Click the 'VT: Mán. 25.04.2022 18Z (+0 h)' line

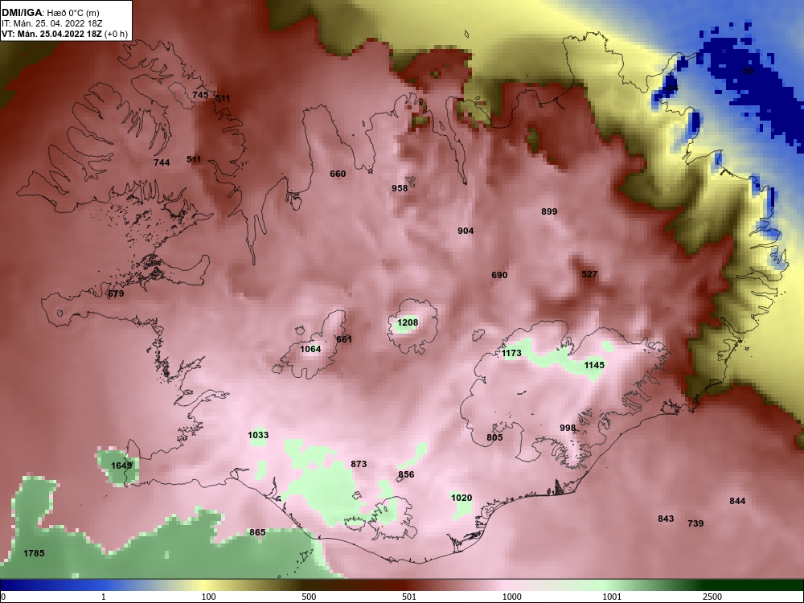coord(64,34)
